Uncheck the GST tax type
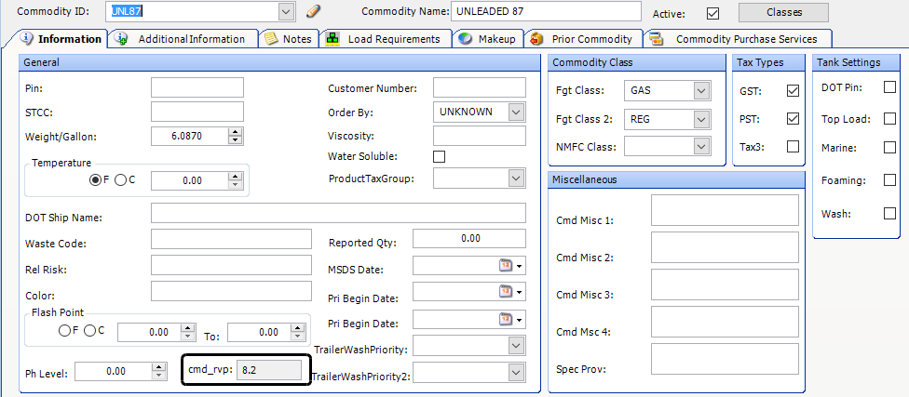This screenshot has width=909, height=397. 793,91
